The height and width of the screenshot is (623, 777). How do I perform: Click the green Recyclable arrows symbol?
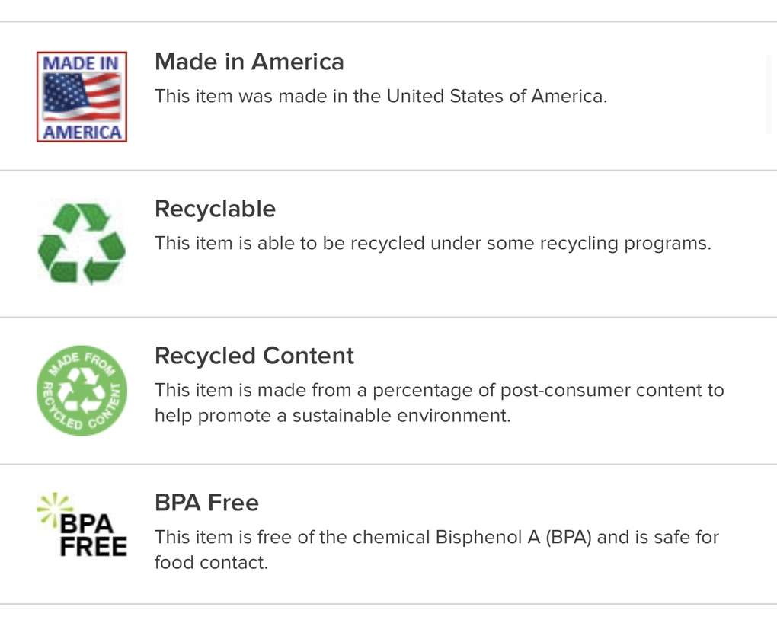[82, 244]
